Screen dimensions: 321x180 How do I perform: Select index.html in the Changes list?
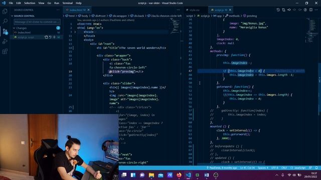(24, 32)
